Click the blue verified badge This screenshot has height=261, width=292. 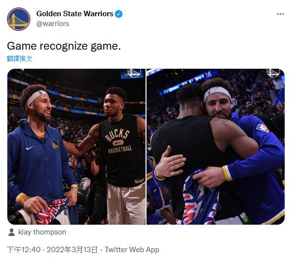tap(118, 14)
